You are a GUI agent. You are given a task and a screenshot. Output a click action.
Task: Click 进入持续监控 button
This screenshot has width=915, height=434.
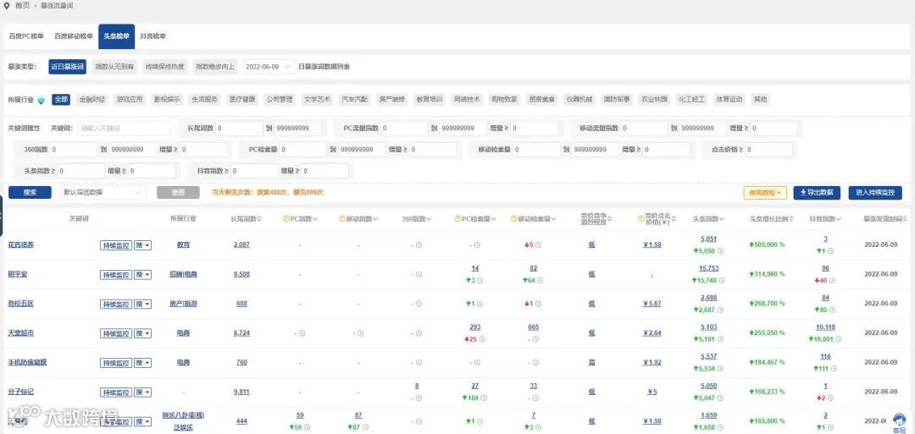pyautogui.click(x=875, y=192)
